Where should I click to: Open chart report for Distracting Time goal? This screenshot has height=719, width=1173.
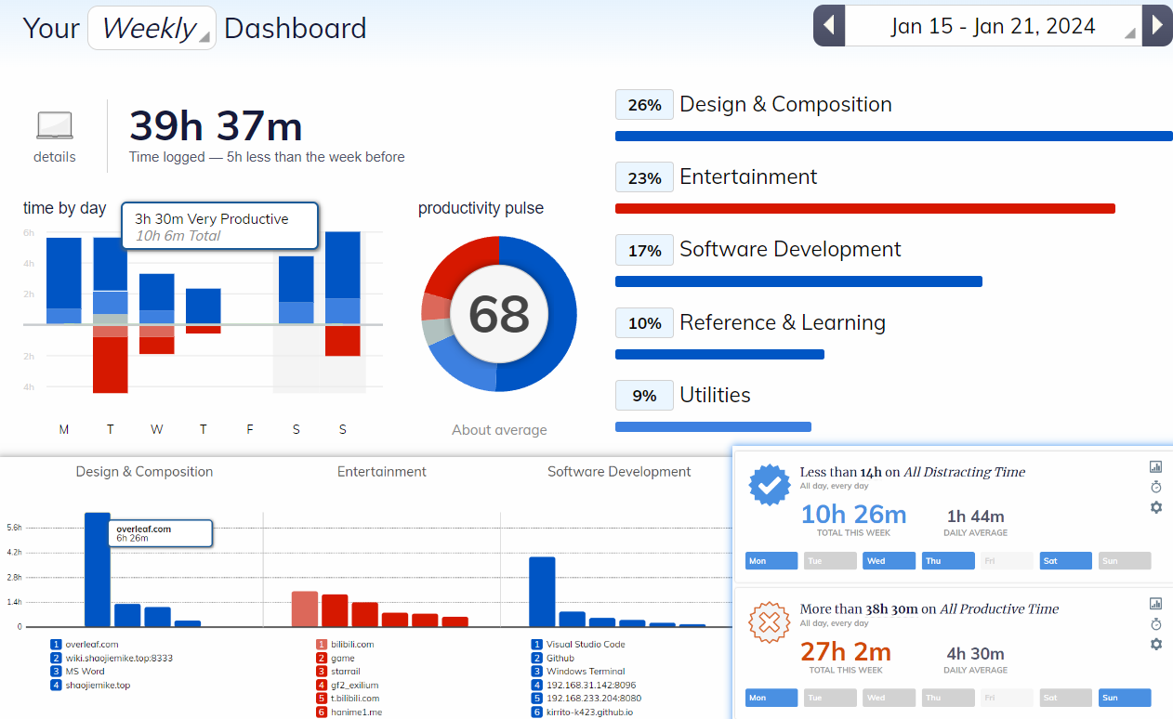pos(1156,467)
